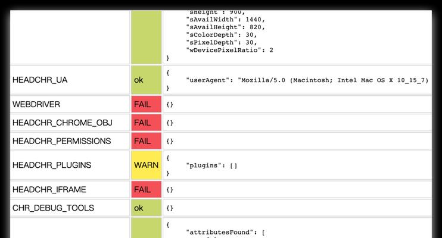Select the CHR_DEBUG_TOOLS test name
The height and width of the screenshot is (238, 442).
point(53,208)
